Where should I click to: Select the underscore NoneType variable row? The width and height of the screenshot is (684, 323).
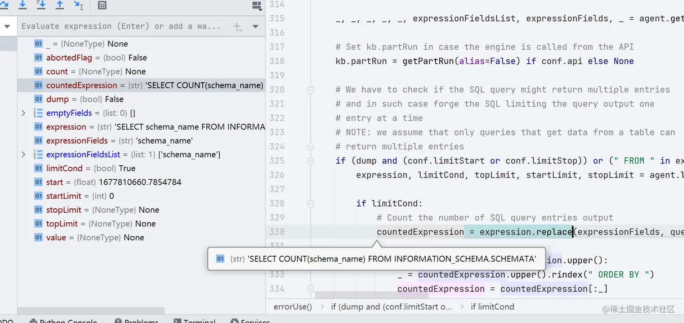click(141, 44)
